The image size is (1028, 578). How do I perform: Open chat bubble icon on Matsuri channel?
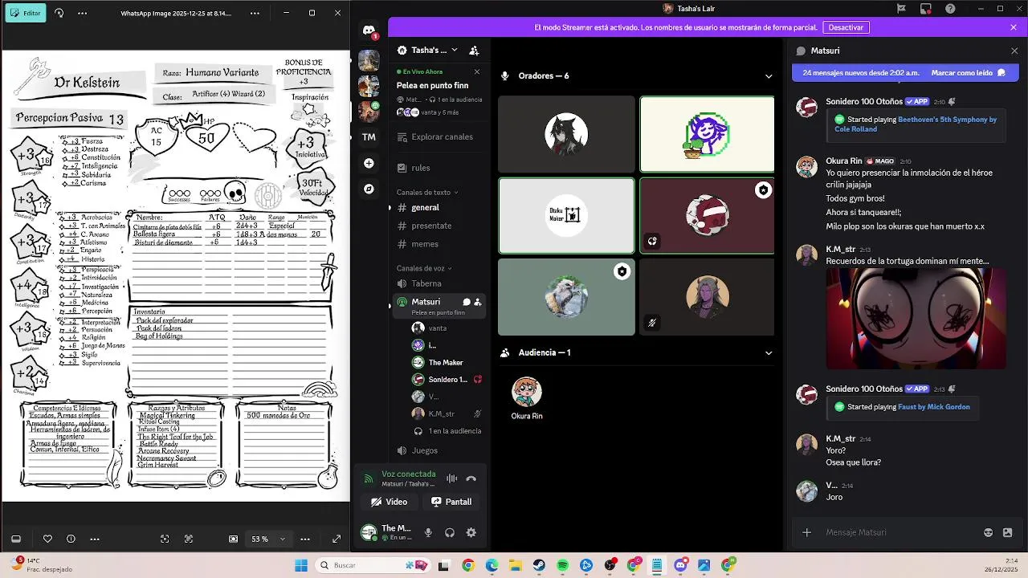pos(466,302)
